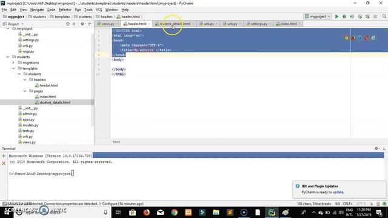The height and width of the screenshot is (218, 388).
Task: Run the myproject configuration with the green play icon
Action: 336,16
